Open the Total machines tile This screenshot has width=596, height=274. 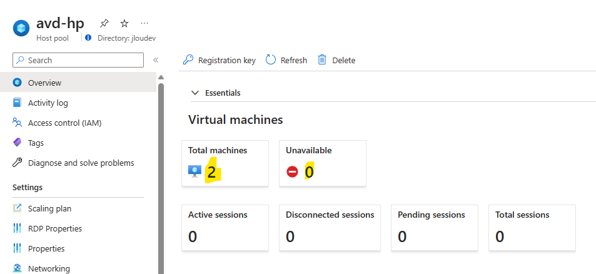coord(225,163)
